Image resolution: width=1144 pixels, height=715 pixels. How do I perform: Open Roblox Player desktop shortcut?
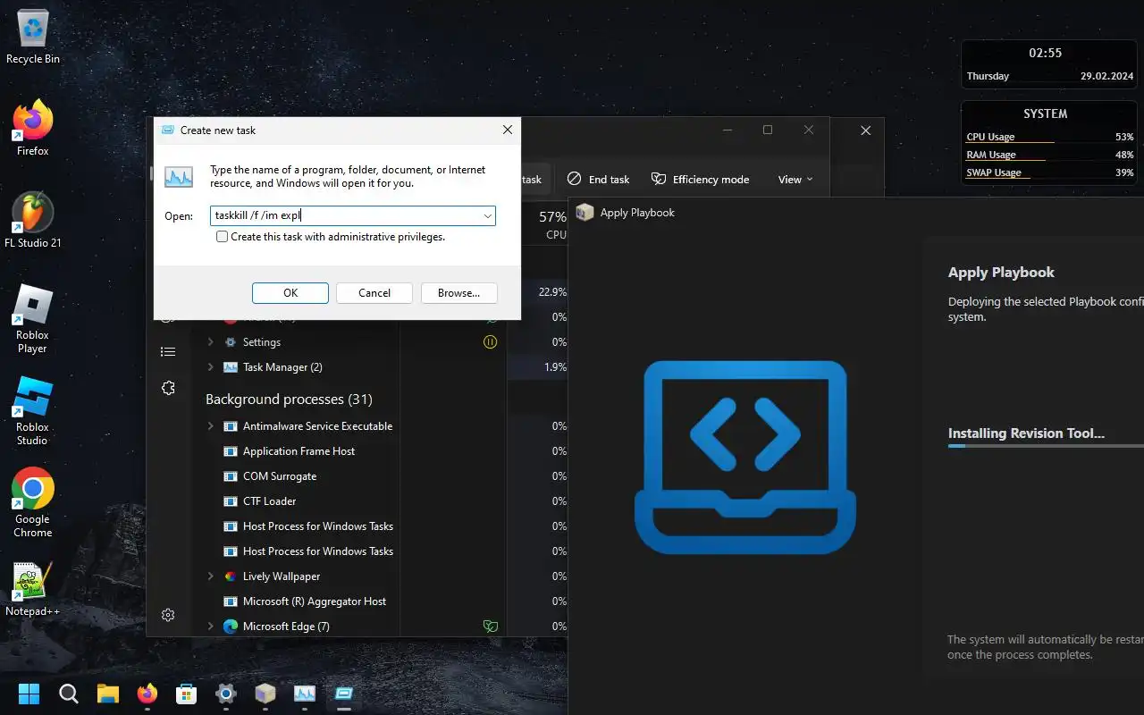tap(32, 320)
